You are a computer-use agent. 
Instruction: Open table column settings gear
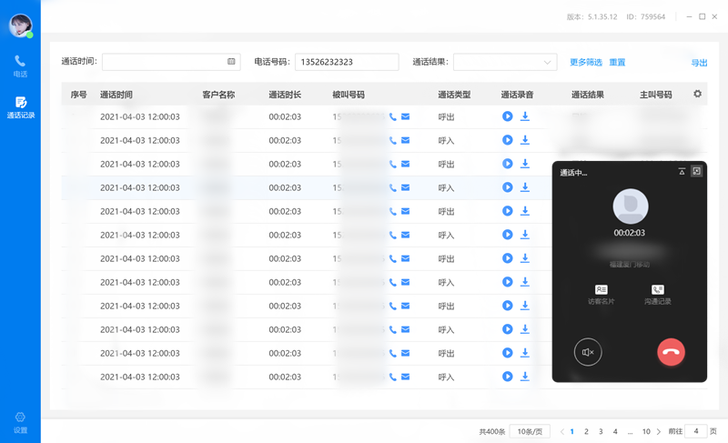coord(698,94)
